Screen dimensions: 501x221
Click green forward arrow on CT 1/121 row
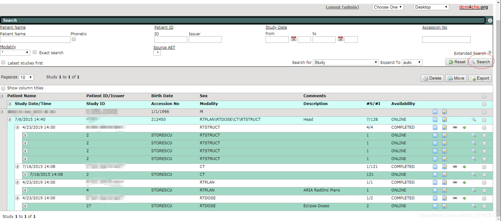click(x=464, y=167)
